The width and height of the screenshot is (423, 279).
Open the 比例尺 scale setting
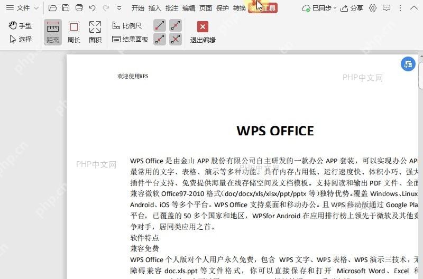pos(127,25)
